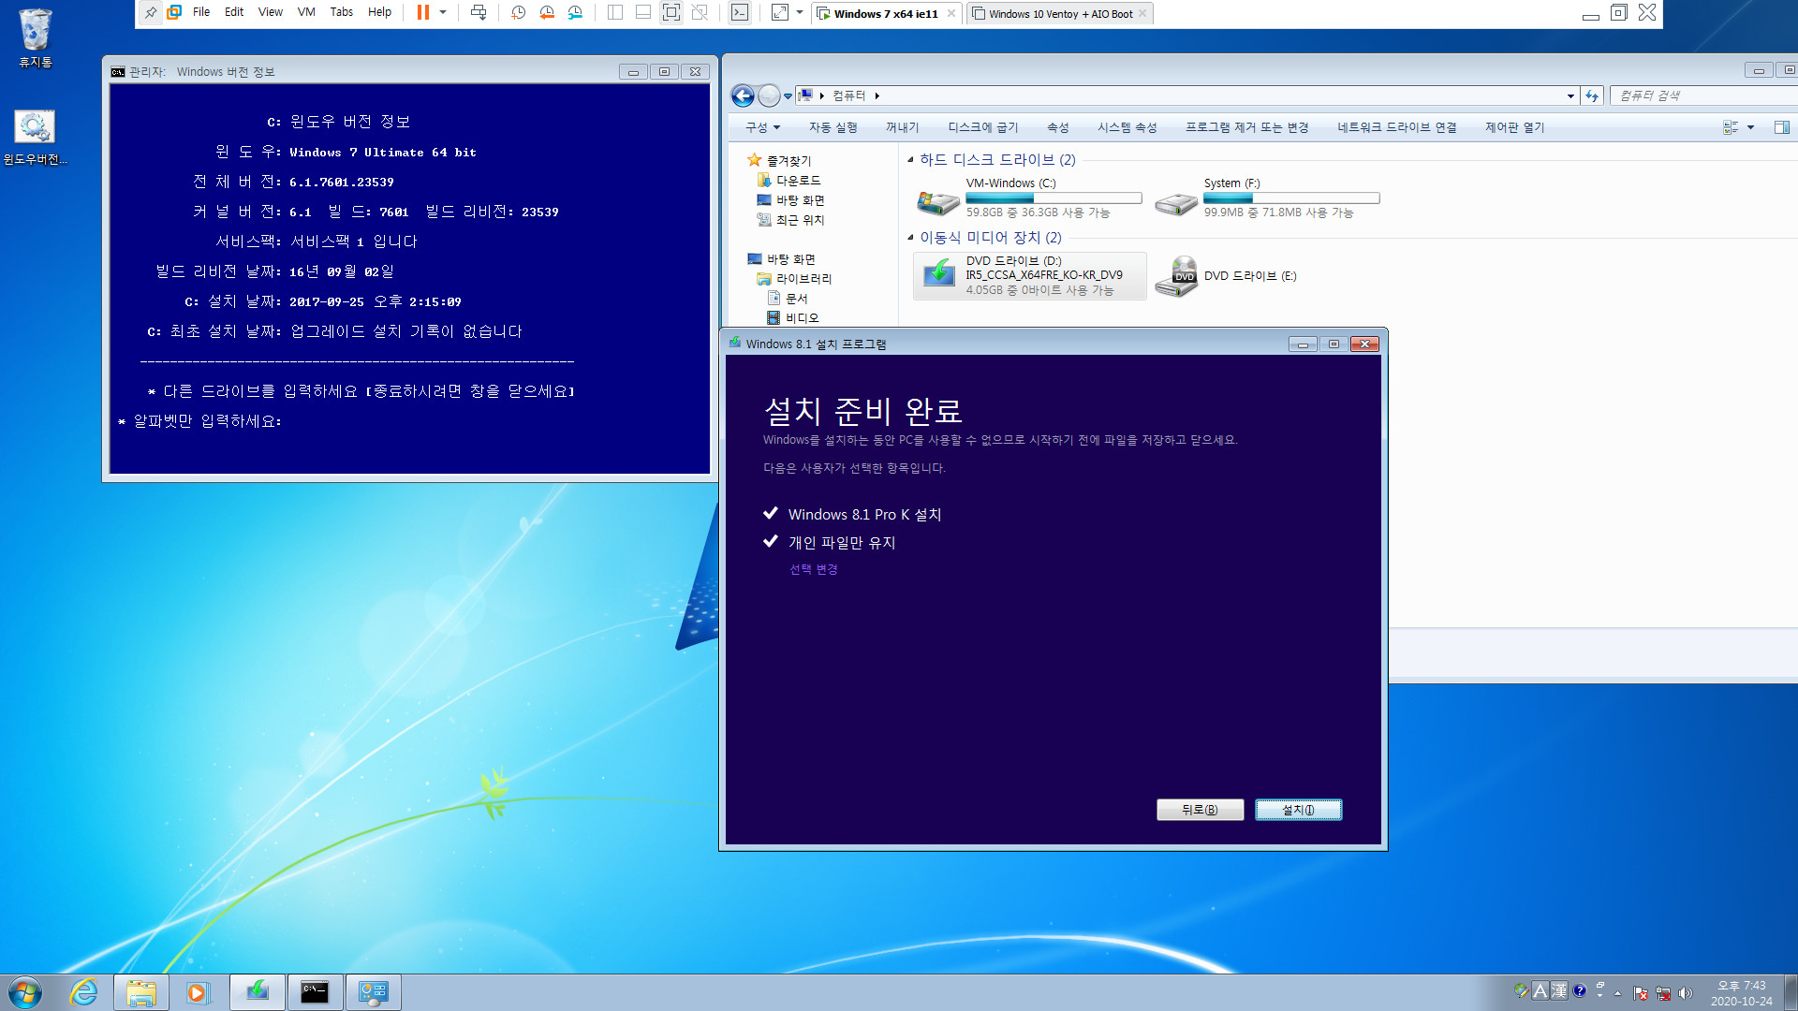Click the Back (뒤로) setup button
Screen dimensions: 1798x1011
point(1200,810)
